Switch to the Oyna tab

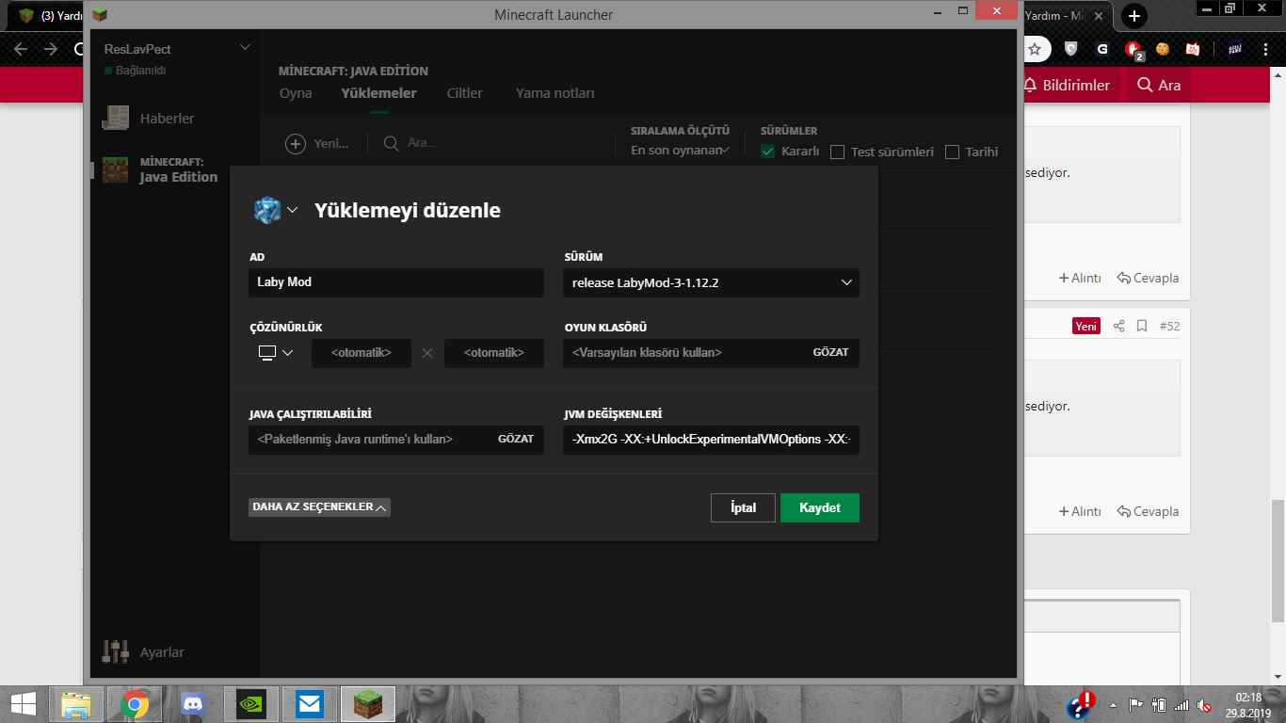click(x=296, y=93)
